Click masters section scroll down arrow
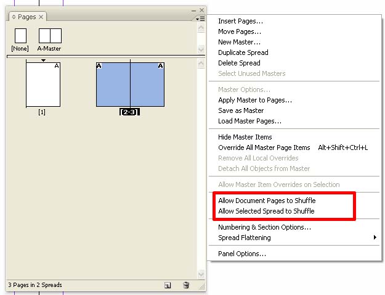This screenshot has width=385, height=295. [x=201, y=49]
